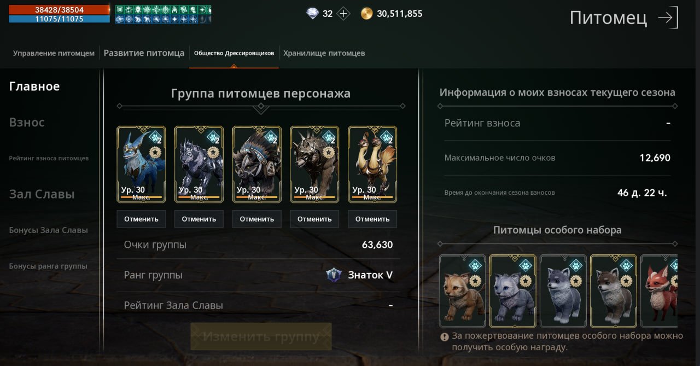The width and height of the screenshot is (700, 366).
Task: Open the Управление питомцем tab
Action: click(54, 53)
